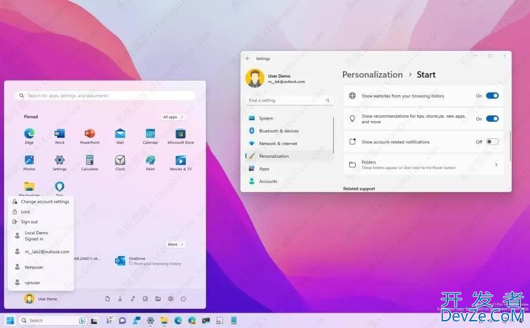Launch Paint from the Start menu

pyautogui.click(x=150, y=160)
